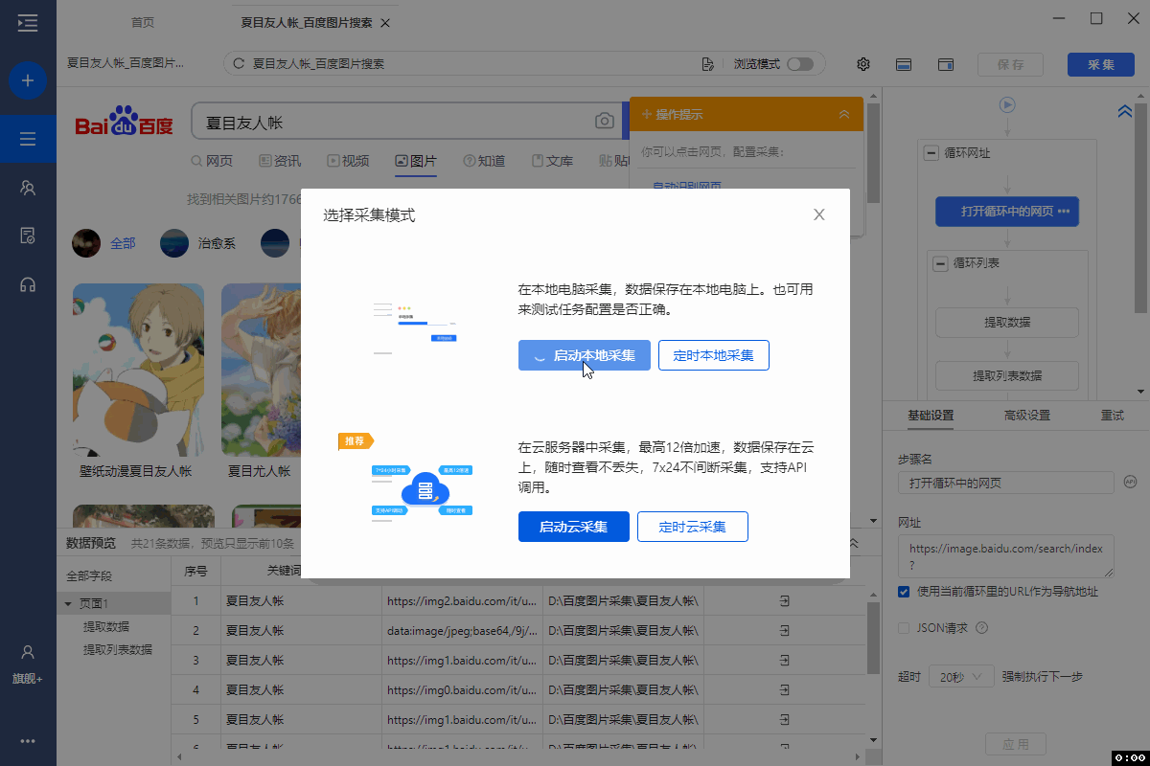The height and width of the screenshot is (766, 1150).
Task: Open row 2's detail arrow icon
Action: (785, 631)
